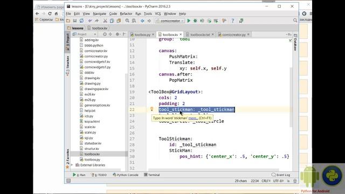Click the Replace toolbar icon

tap(134, 20)
